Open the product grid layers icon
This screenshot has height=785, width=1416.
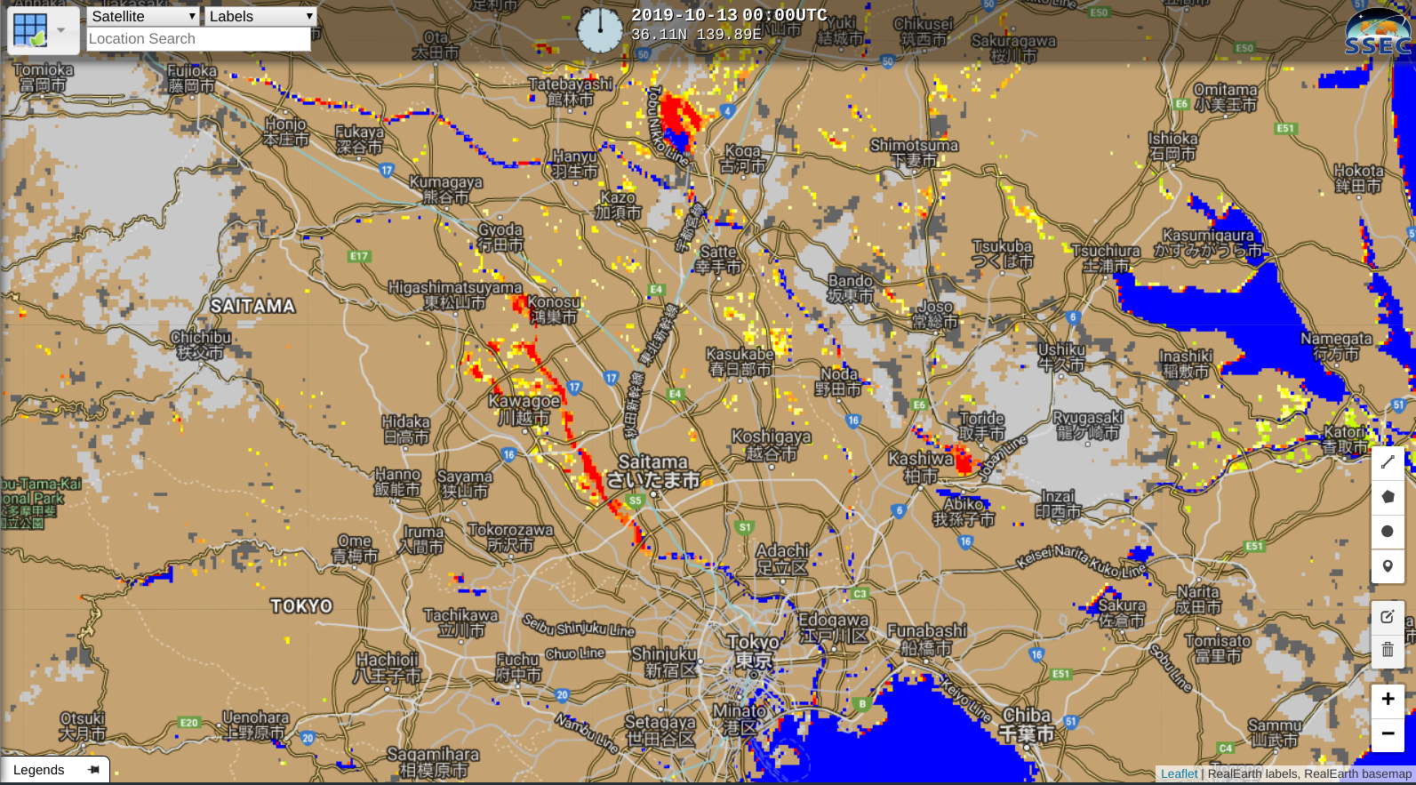(x=30, y=30)
